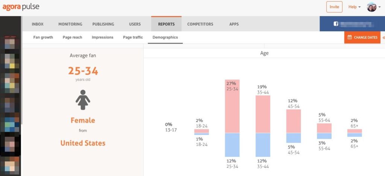
Task: Click the blue male 25-34 bar
Action: [232, 145]
